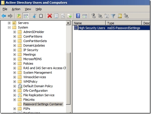Expand the Dfs-Configuration node
This screenshot has width=151, height=114.
click(x=15, y=91)
